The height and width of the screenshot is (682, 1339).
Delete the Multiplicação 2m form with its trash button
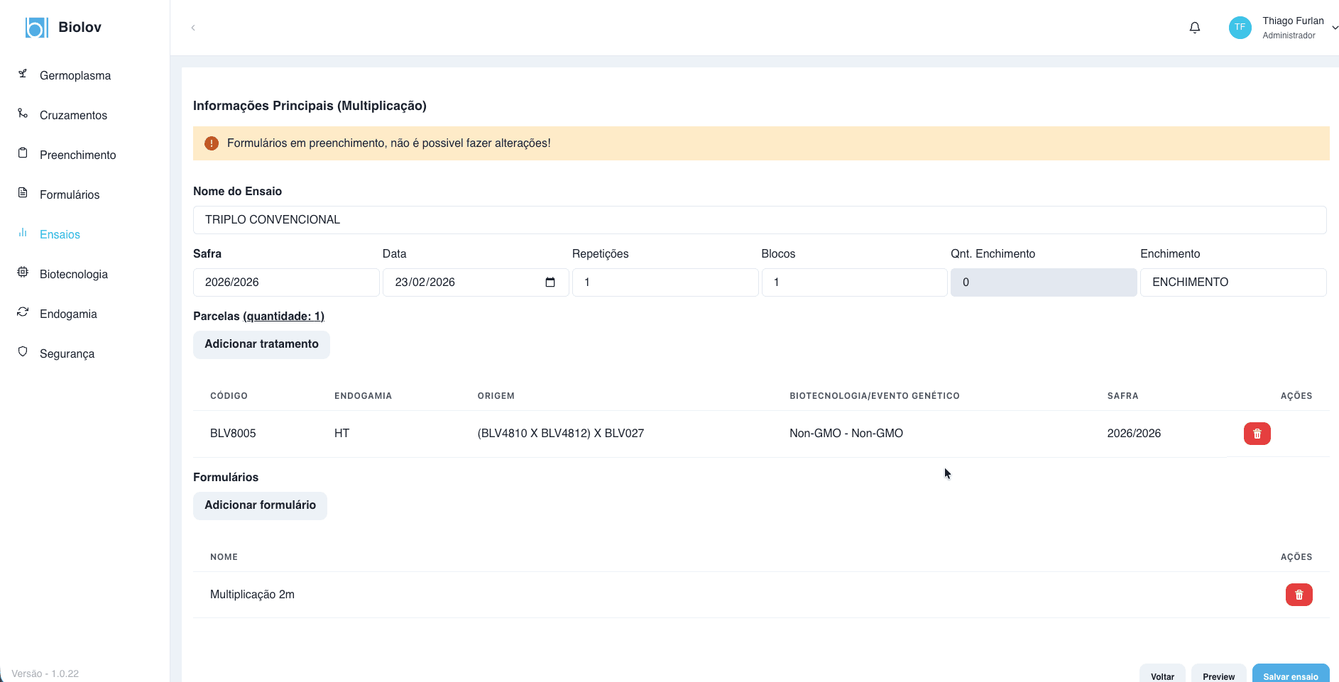pyautogui.click(x=1299, y=595)
